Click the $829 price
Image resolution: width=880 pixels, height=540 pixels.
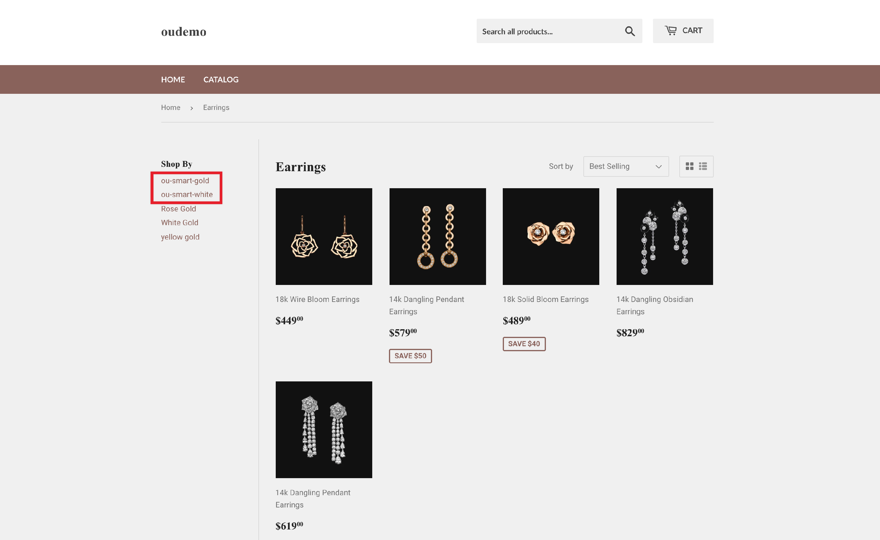(630, 332)
